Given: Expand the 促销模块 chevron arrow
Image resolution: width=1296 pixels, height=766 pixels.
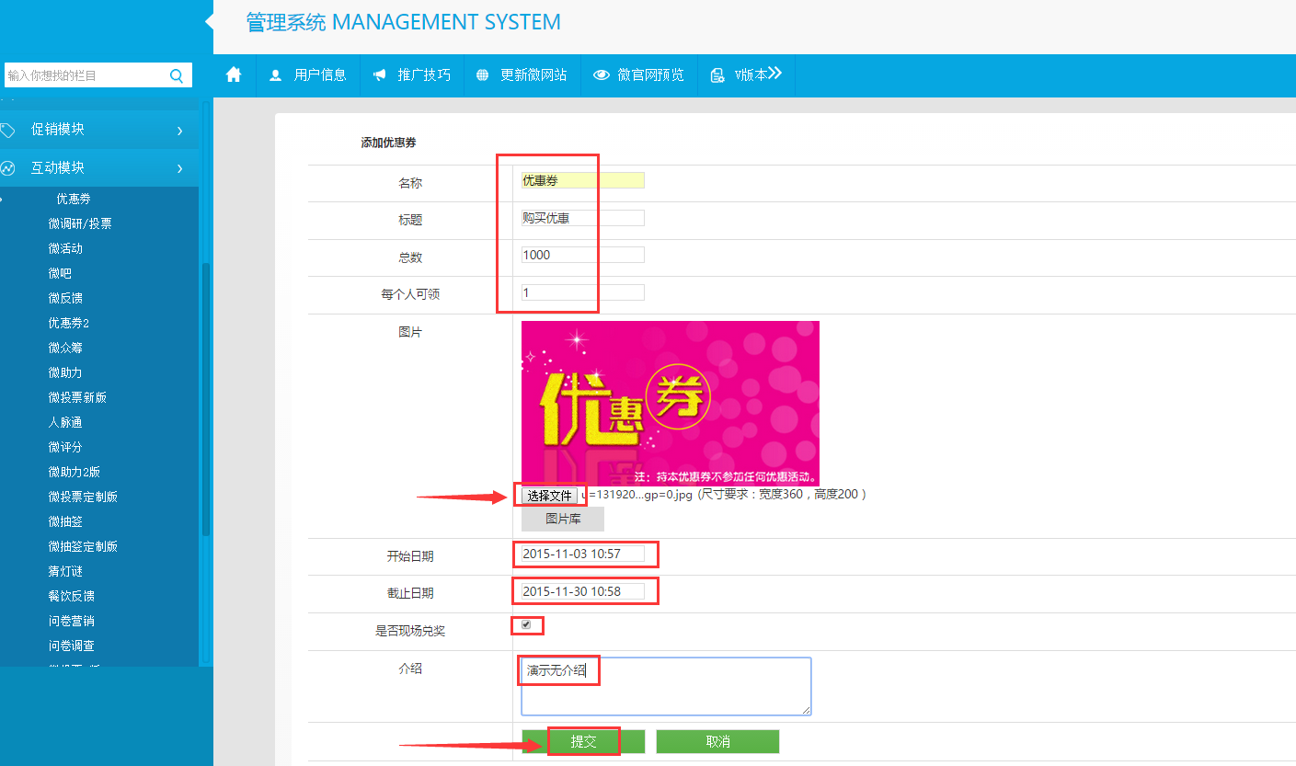Looking at the screenshot, I should pyautogui.click(x=179, y=131).
